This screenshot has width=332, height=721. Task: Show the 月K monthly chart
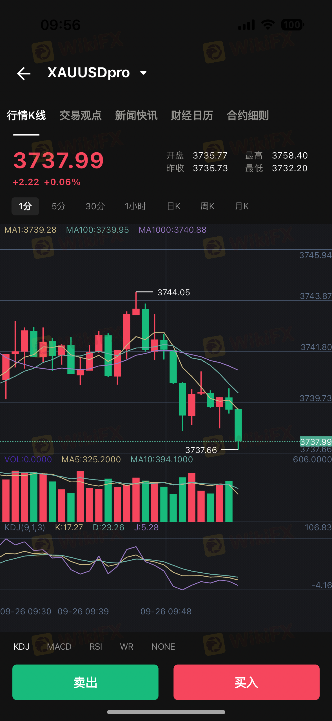click(x=242, y=206)
